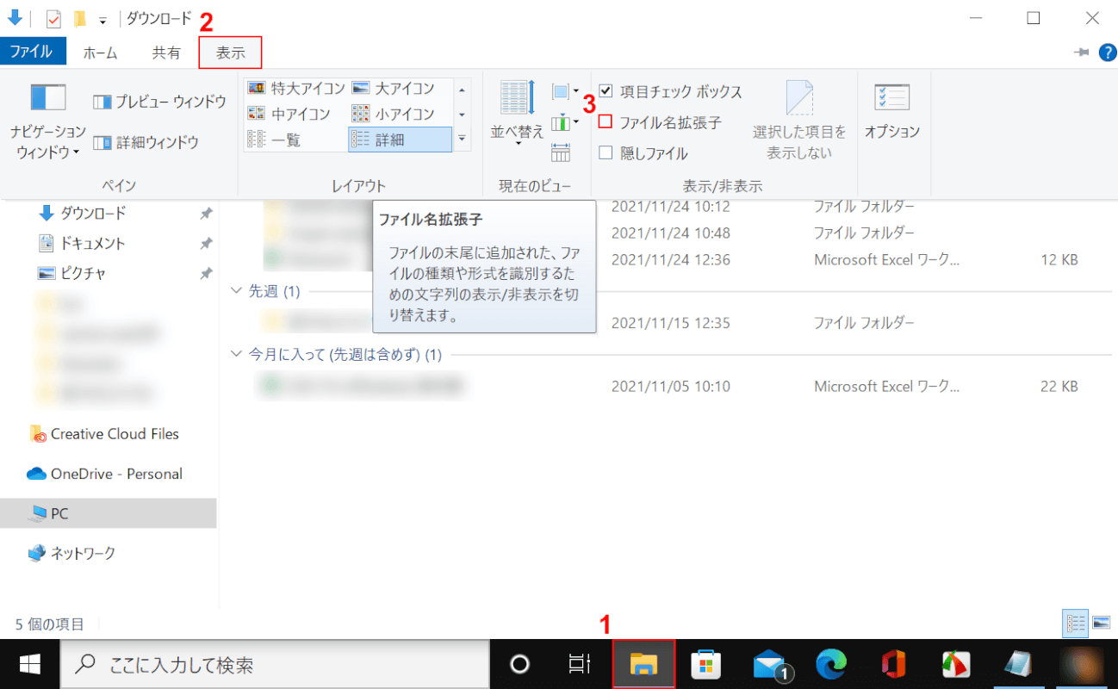Select Network (ネットワーク) in navigation pane
The height and width of the screenshot is (689, 1118).
[72, 553]
